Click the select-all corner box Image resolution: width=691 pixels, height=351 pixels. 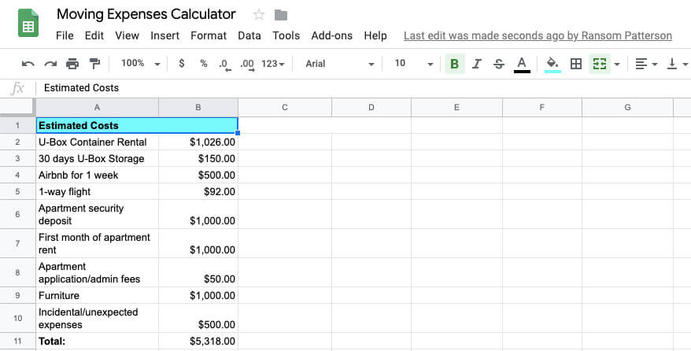[x=17, y=108]
